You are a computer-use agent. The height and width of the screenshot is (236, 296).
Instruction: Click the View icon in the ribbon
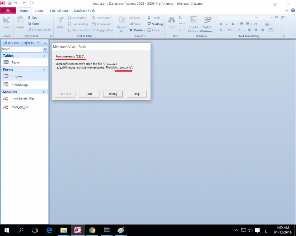tap(6, 20)
